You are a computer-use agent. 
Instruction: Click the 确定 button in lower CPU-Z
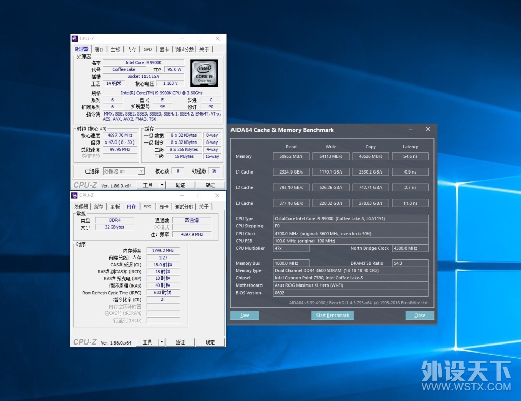[x=210, y=342]
